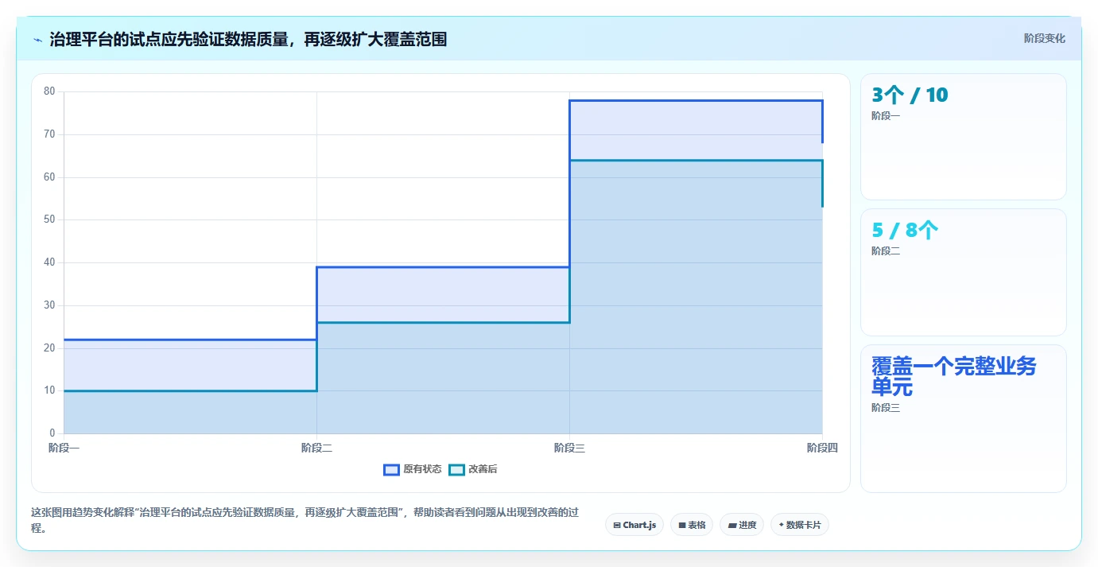
Task: Click the 阶段三 caption in third card
Action: 886,408
